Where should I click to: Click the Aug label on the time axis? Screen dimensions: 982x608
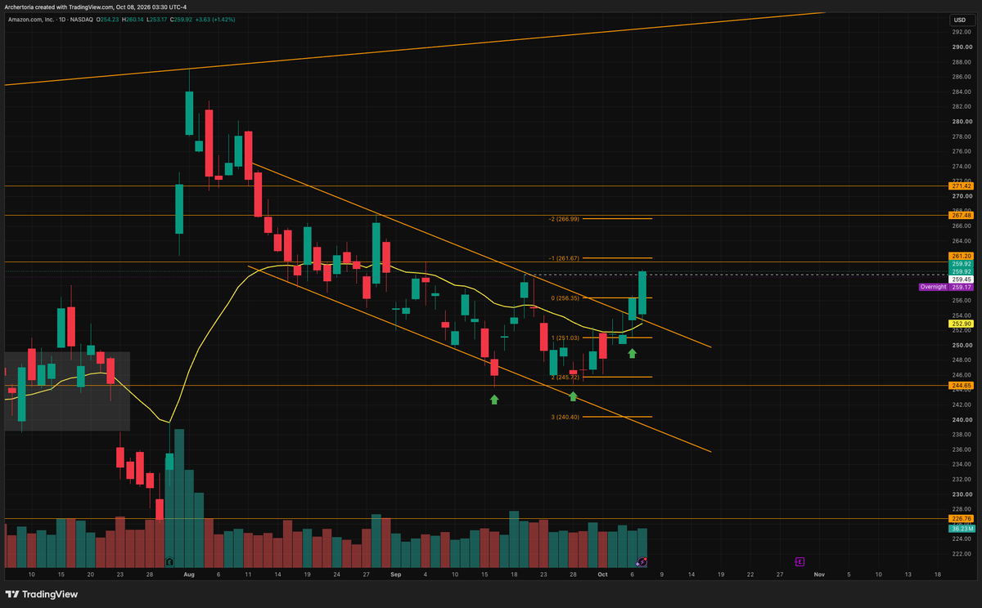point(189,575)
